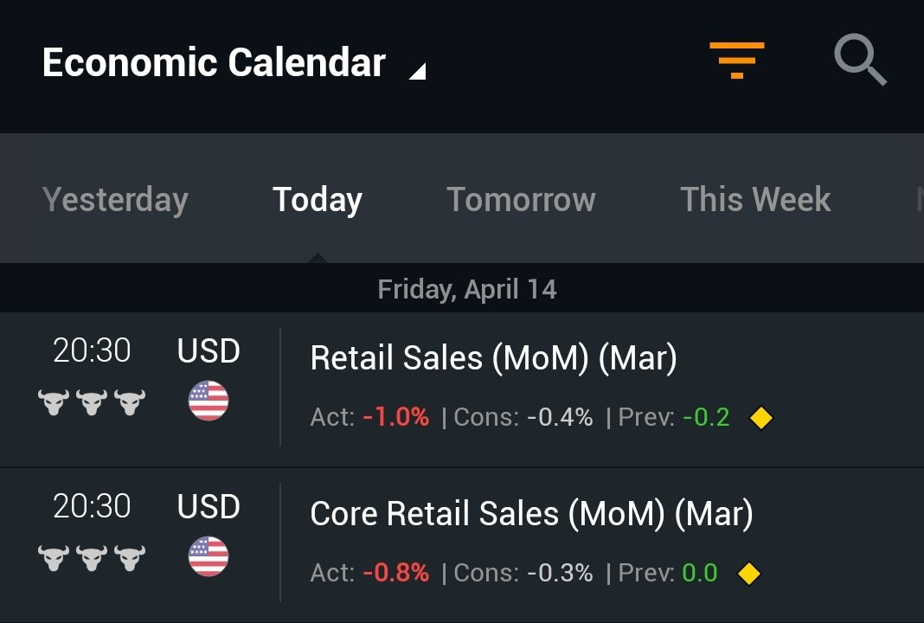Open Core Retail Sales (MoM) (Mar) event
Screen dimensions: 924x623
[x=531, y=514]
